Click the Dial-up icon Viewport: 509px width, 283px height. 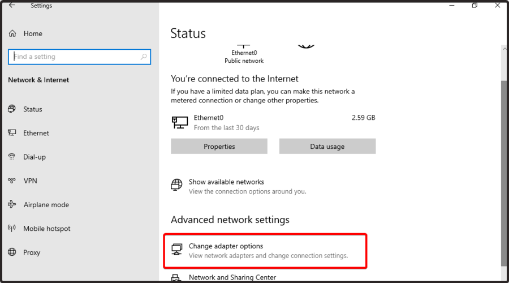click(x=12, y=157)
